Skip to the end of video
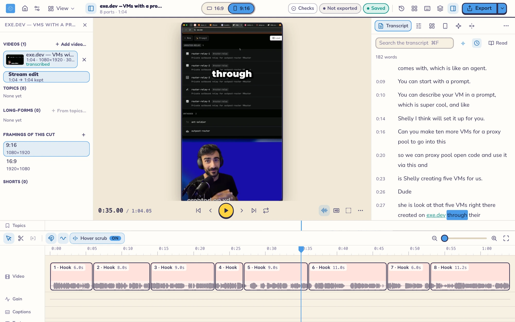The height and width of the screenshot is (322, 515). point(254,210)
